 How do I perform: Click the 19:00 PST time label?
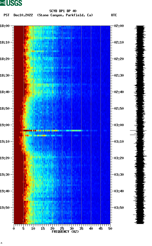pos(5,125)
